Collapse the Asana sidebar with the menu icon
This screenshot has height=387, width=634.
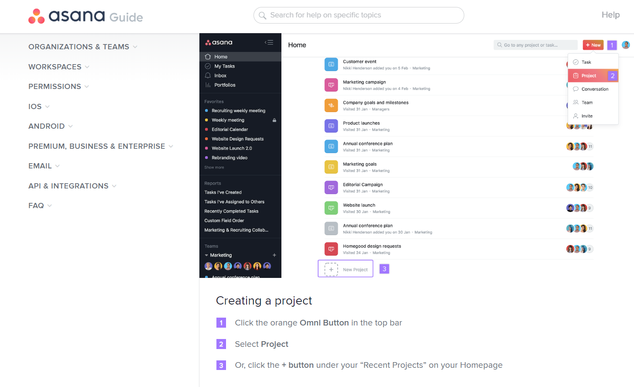click(x=269, y=42)
